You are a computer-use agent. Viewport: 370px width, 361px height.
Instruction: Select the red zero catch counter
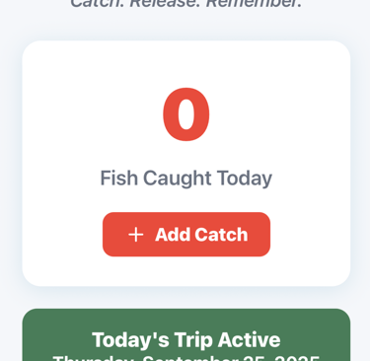point(186,114)
